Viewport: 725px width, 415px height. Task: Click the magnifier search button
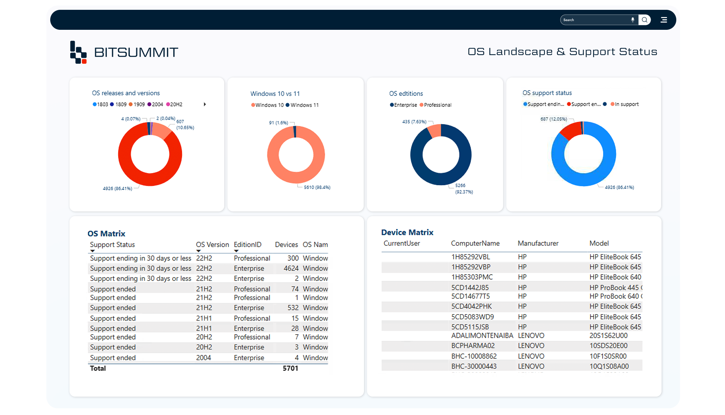coord(645,20)
